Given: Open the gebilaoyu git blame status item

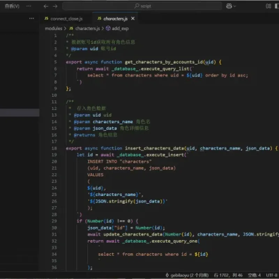Looking at the screenshot, I should pos(187,275).
